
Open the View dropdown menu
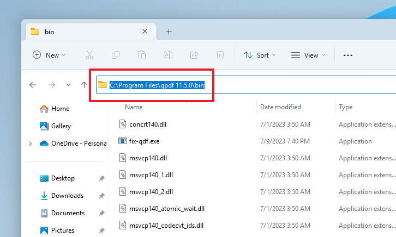[x=308, y=55]
